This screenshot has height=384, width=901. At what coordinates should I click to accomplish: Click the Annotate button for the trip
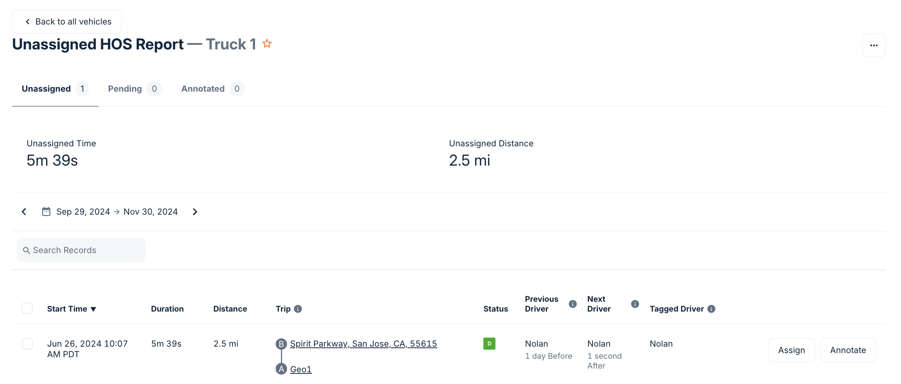coord(848,350)
